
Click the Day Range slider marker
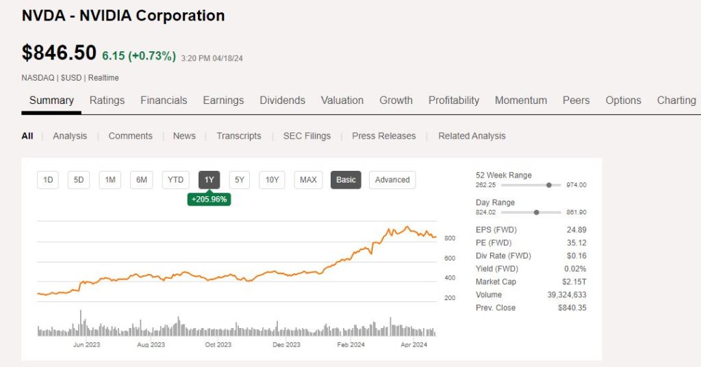(536, 213)
